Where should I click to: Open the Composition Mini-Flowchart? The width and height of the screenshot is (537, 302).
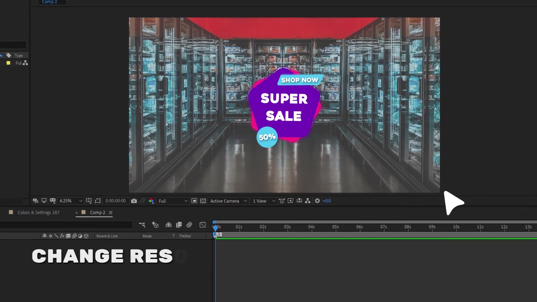tap(142, 225)
